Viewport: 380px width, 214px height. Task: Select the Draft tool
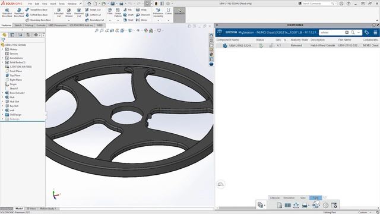[128, 15]
